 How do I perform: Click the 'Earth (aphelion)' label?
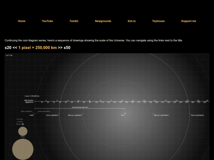tap(27, 111)
